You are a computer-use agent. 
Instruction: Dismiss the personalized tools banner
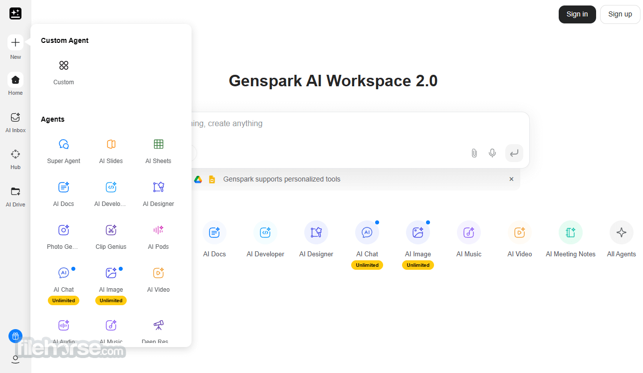(x=511, y=179)
